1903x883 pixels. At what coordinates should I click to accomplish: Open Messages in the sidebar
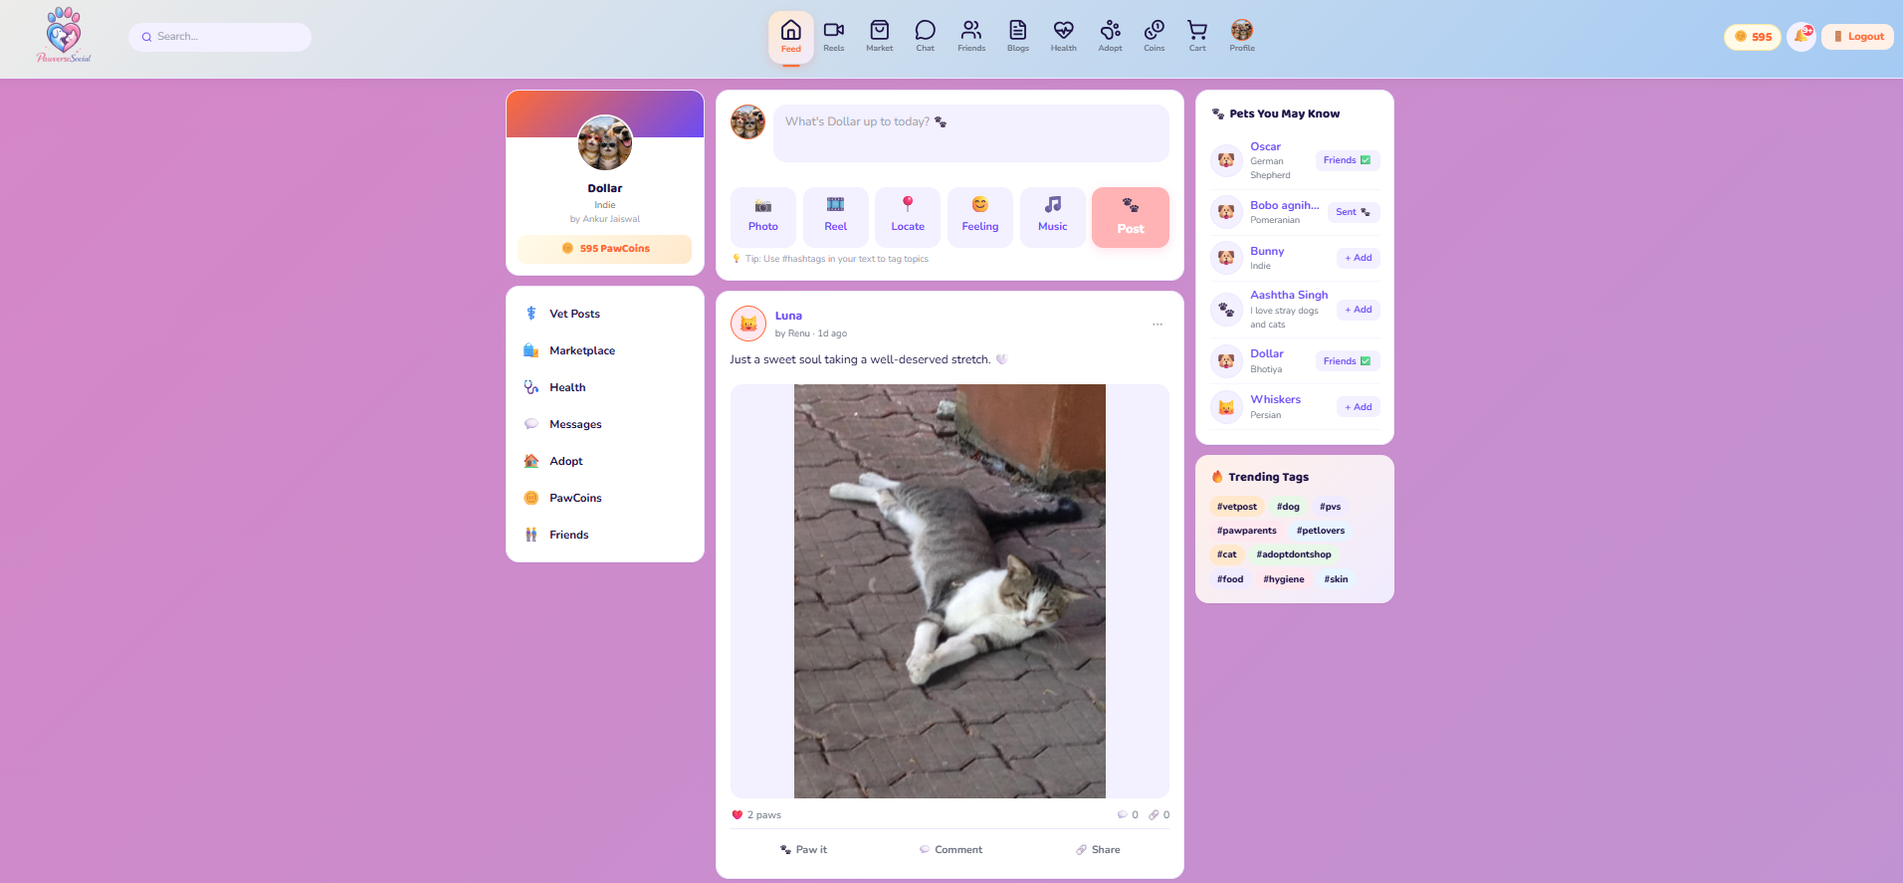point(605,424)
